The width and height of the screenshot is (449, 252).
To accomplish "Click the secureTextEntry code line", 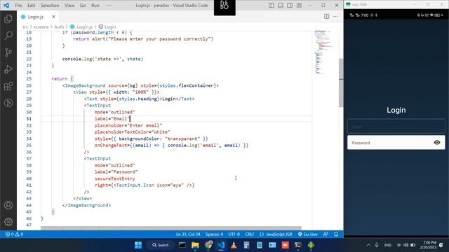I will point(114,178).
